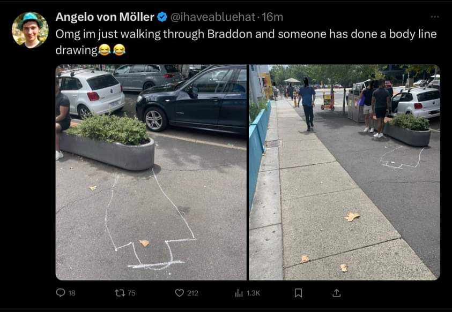Click the 1.3K views count
Viewport: 452px width, 312px height.
(x=253, y=293)
